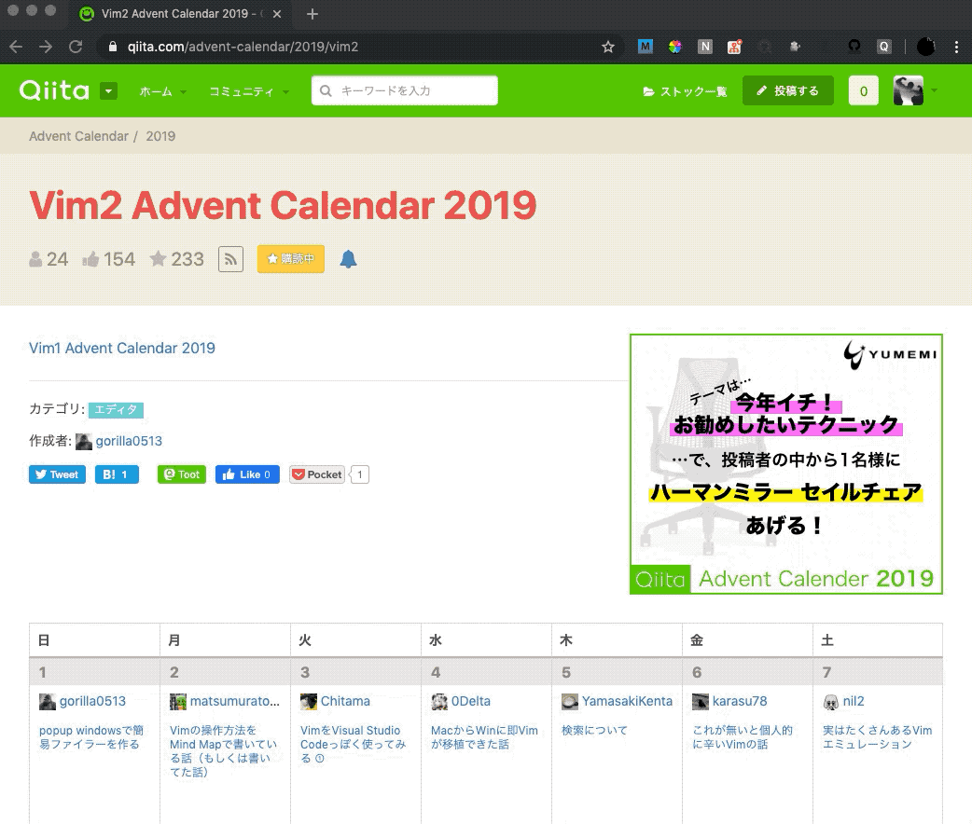
Task: Click the Pocket count bubble showing 1
Action: coord(360,474)
